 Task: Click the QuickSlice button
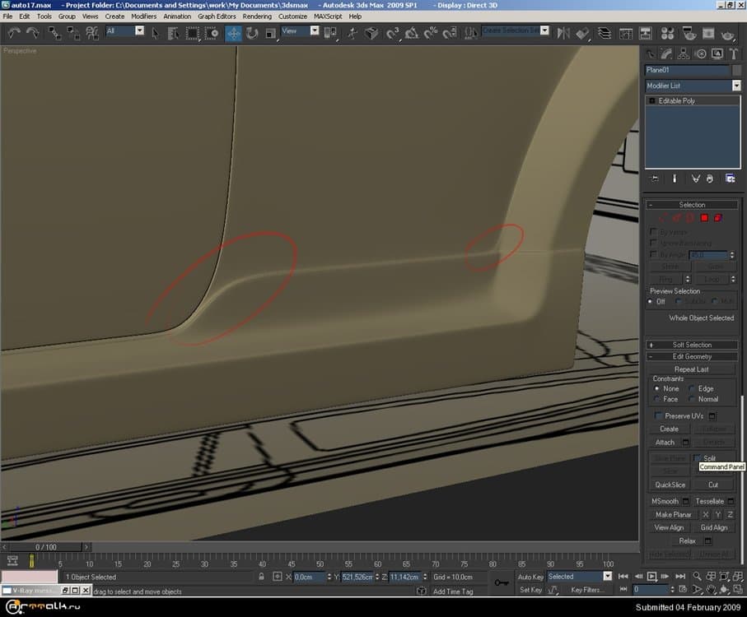[670, 485]
